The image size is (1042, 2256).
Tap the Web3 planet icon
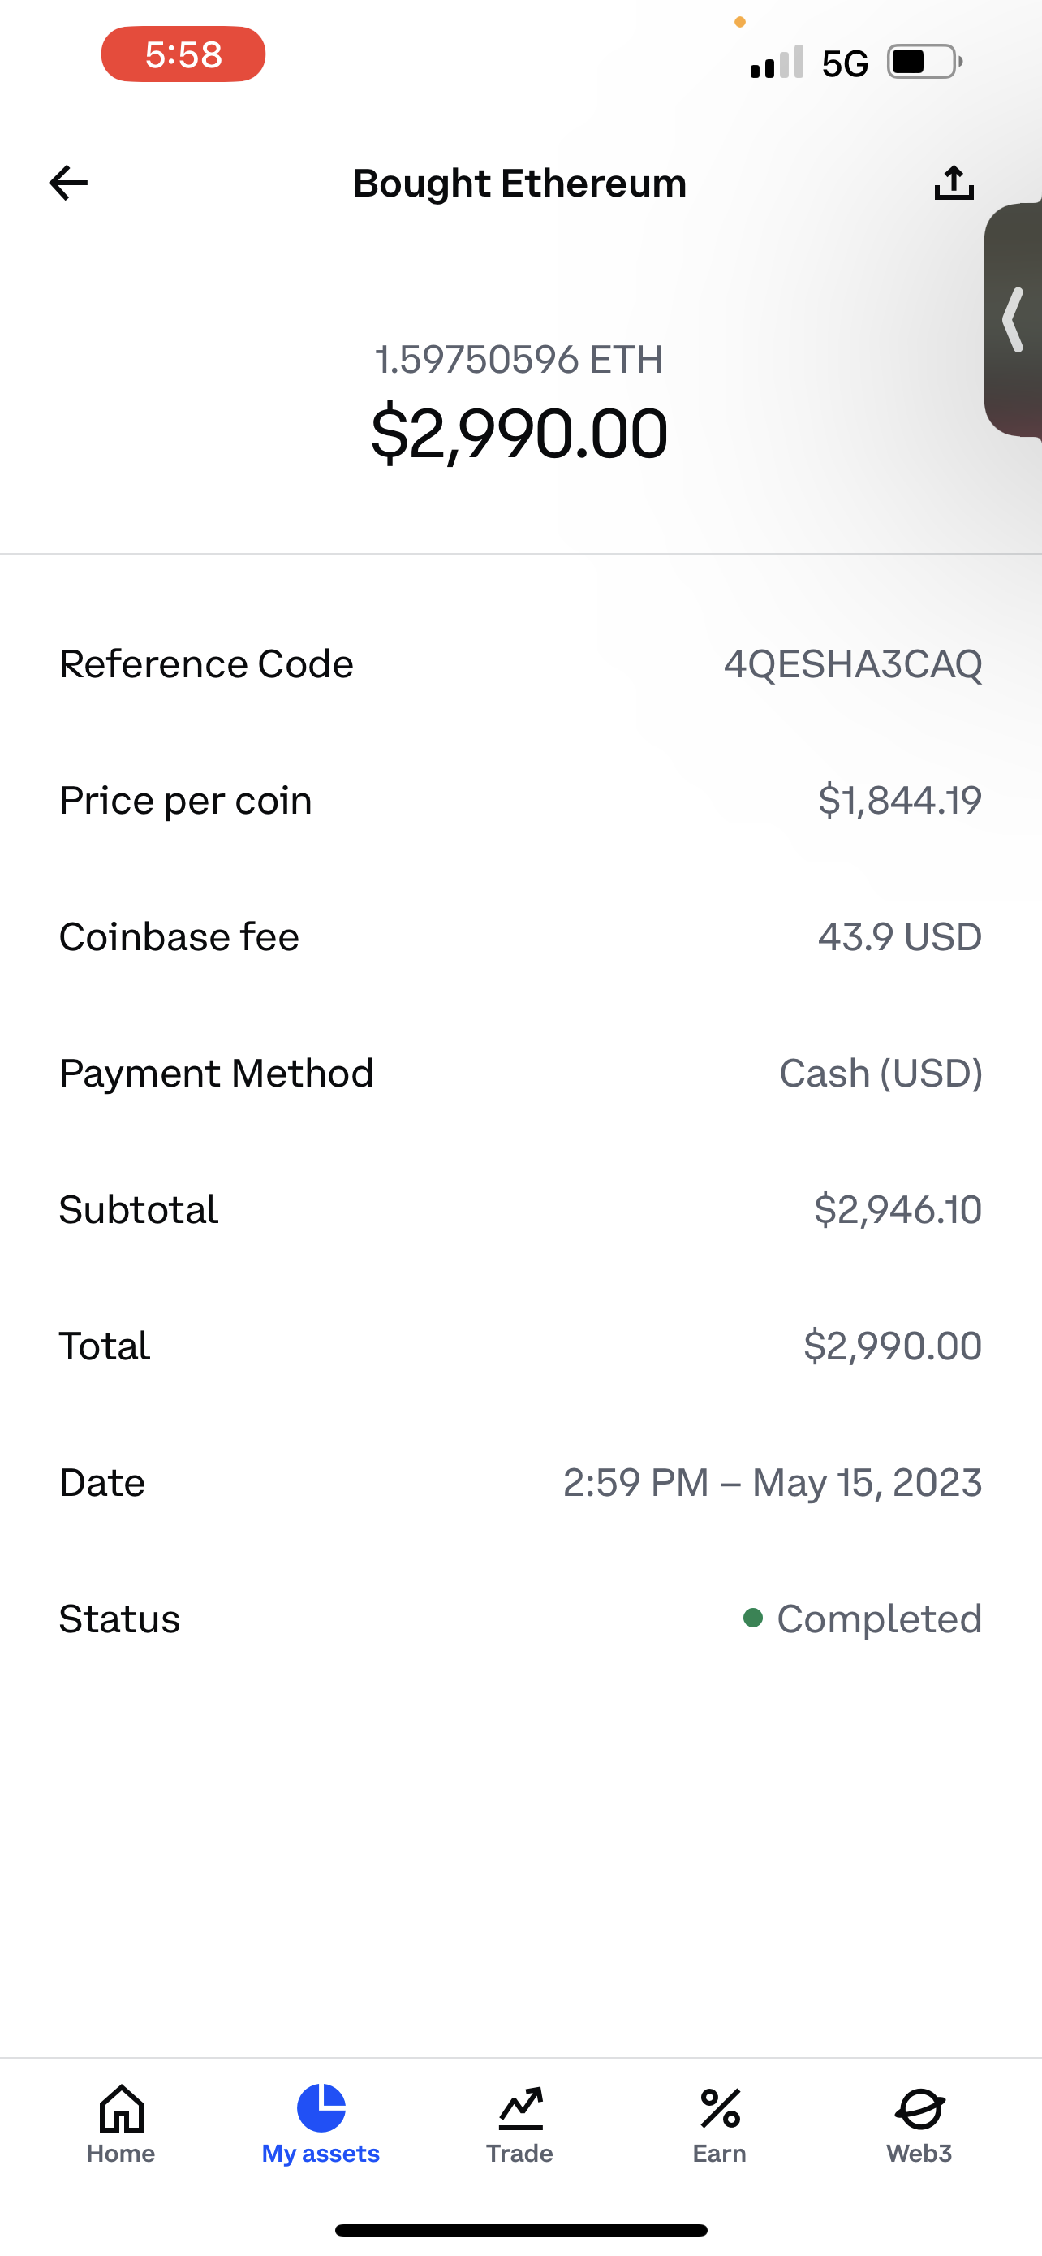point(919,2108)
